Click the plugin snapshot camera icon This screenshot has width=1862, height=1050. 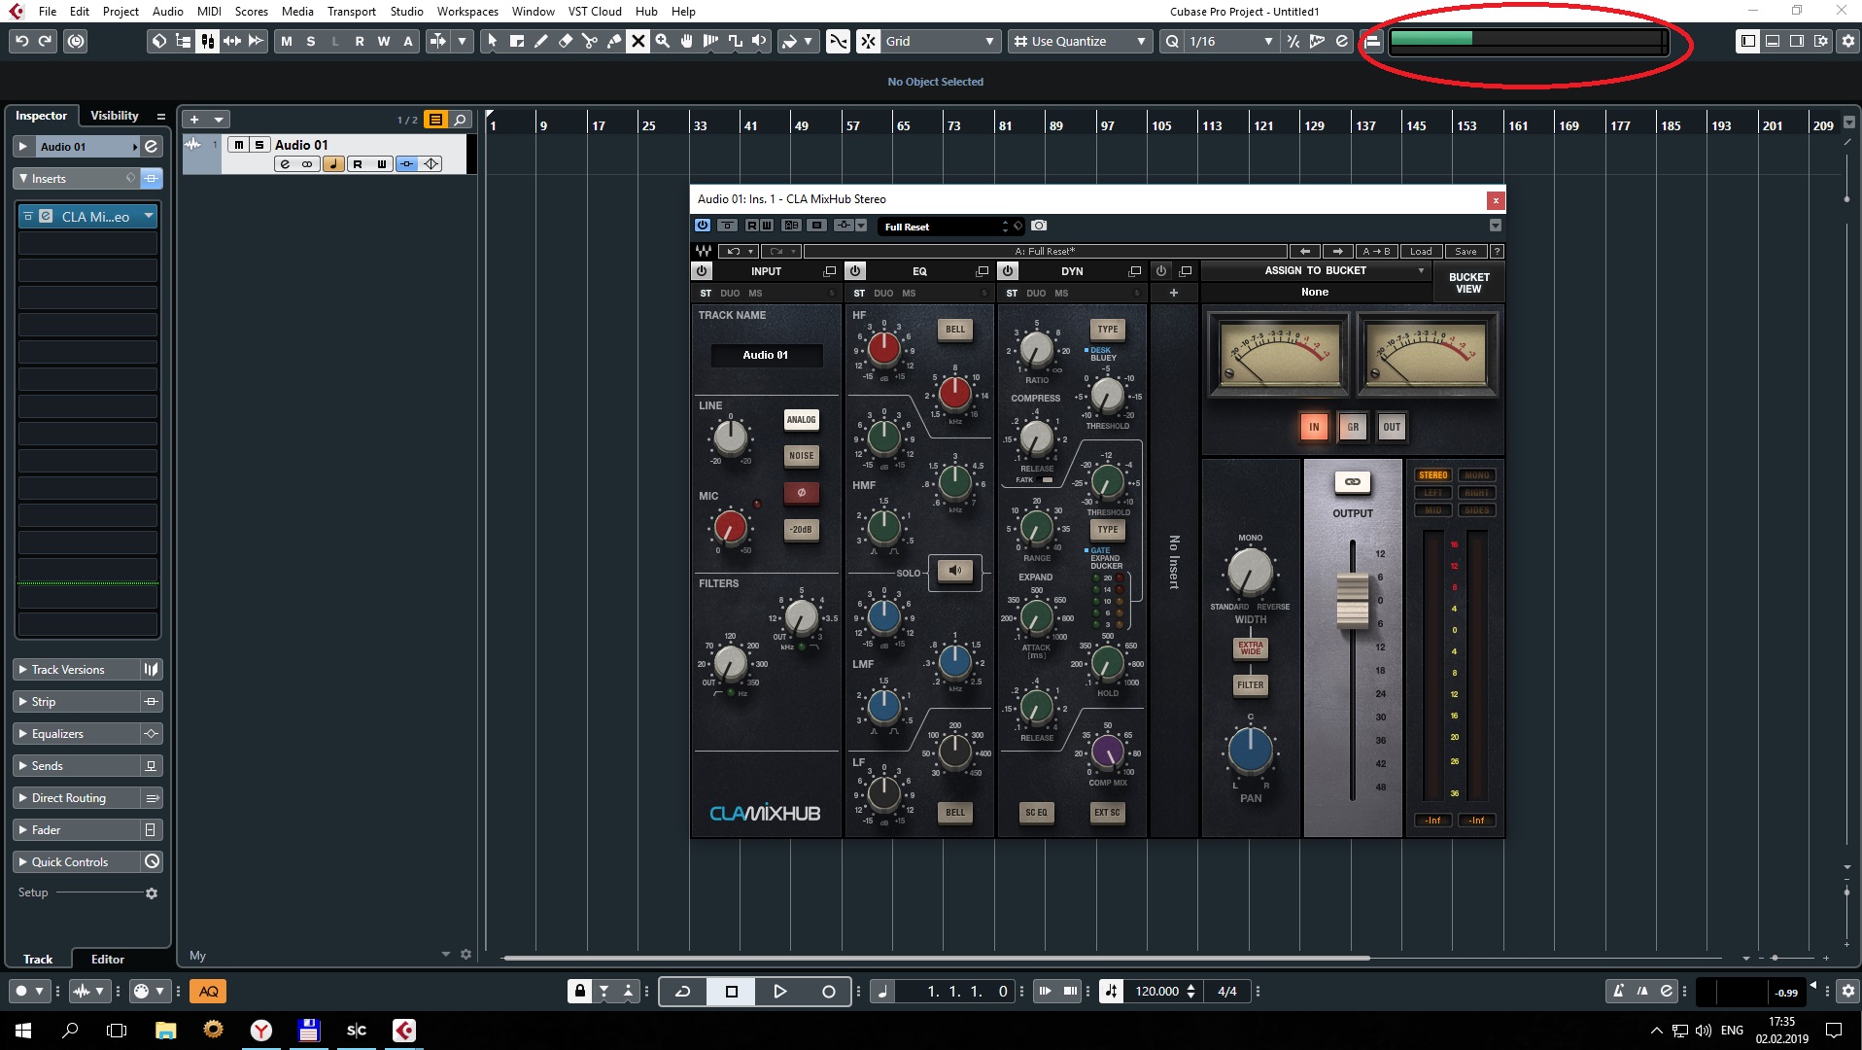point(1039,226)
